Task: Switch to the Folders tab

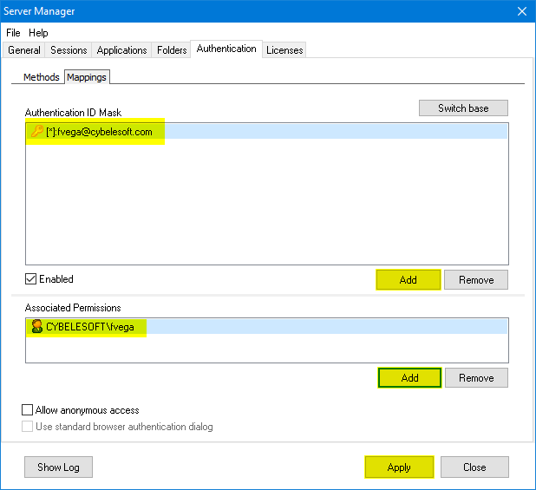Action: click(x=172, y=50)
